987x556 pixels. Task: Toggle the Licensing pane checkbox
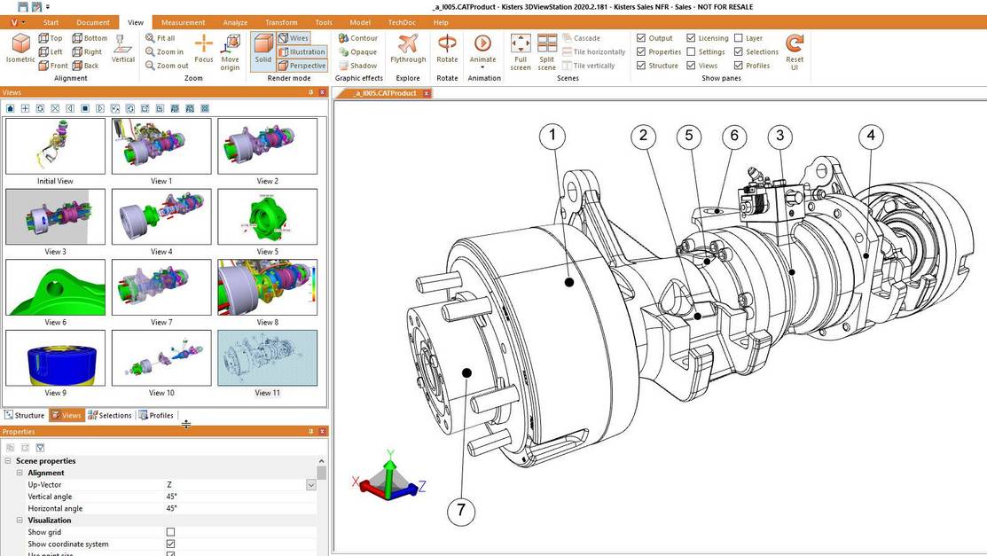pyautogui.click(x=691, y=38)
